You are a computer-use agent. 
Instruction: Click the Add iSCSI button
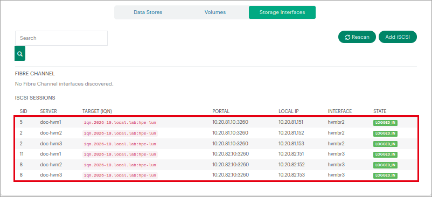398,37
